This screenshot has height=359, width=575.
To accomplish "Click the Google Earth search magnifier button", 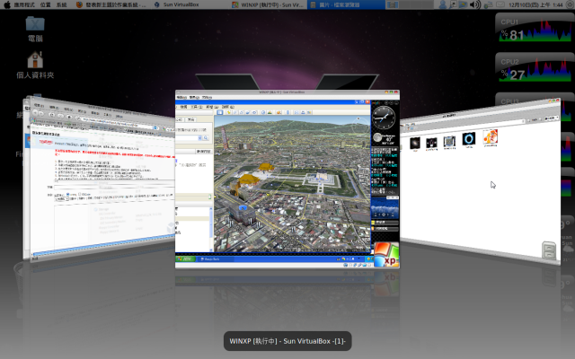I will pos(206,138).
